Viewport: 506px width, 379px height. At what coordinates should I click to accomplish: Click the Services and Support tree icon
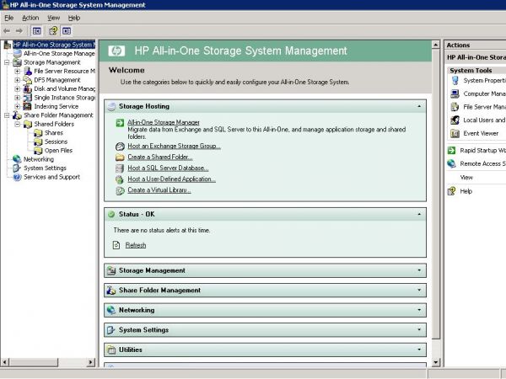click(x=16, y=177)
